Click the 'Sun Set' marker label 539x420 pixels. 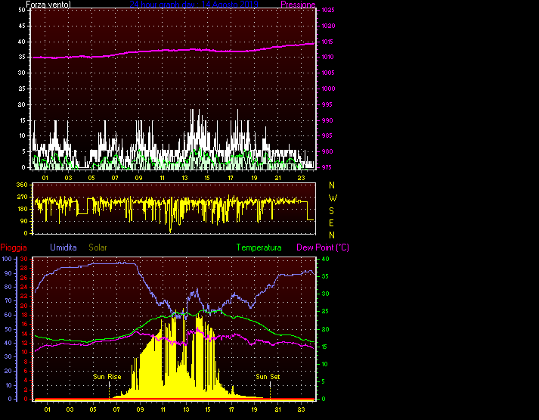coord(268,377)
